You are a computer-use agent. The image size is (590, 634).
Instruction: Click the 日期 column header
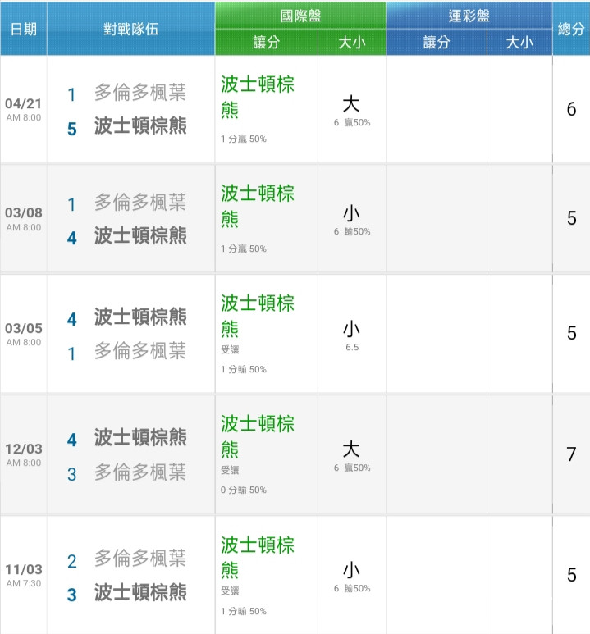pyautogui.click(x=24, y=29)
